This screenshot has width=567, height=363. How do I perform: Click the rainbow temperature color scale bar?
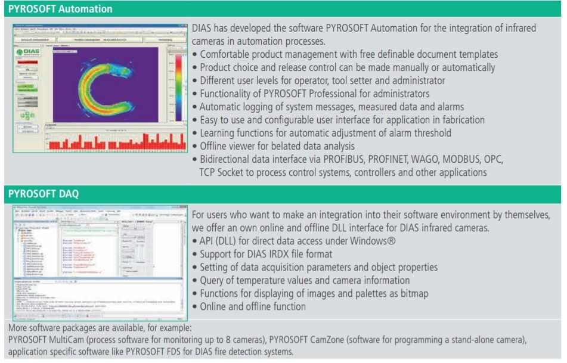(x=179, y=88)
